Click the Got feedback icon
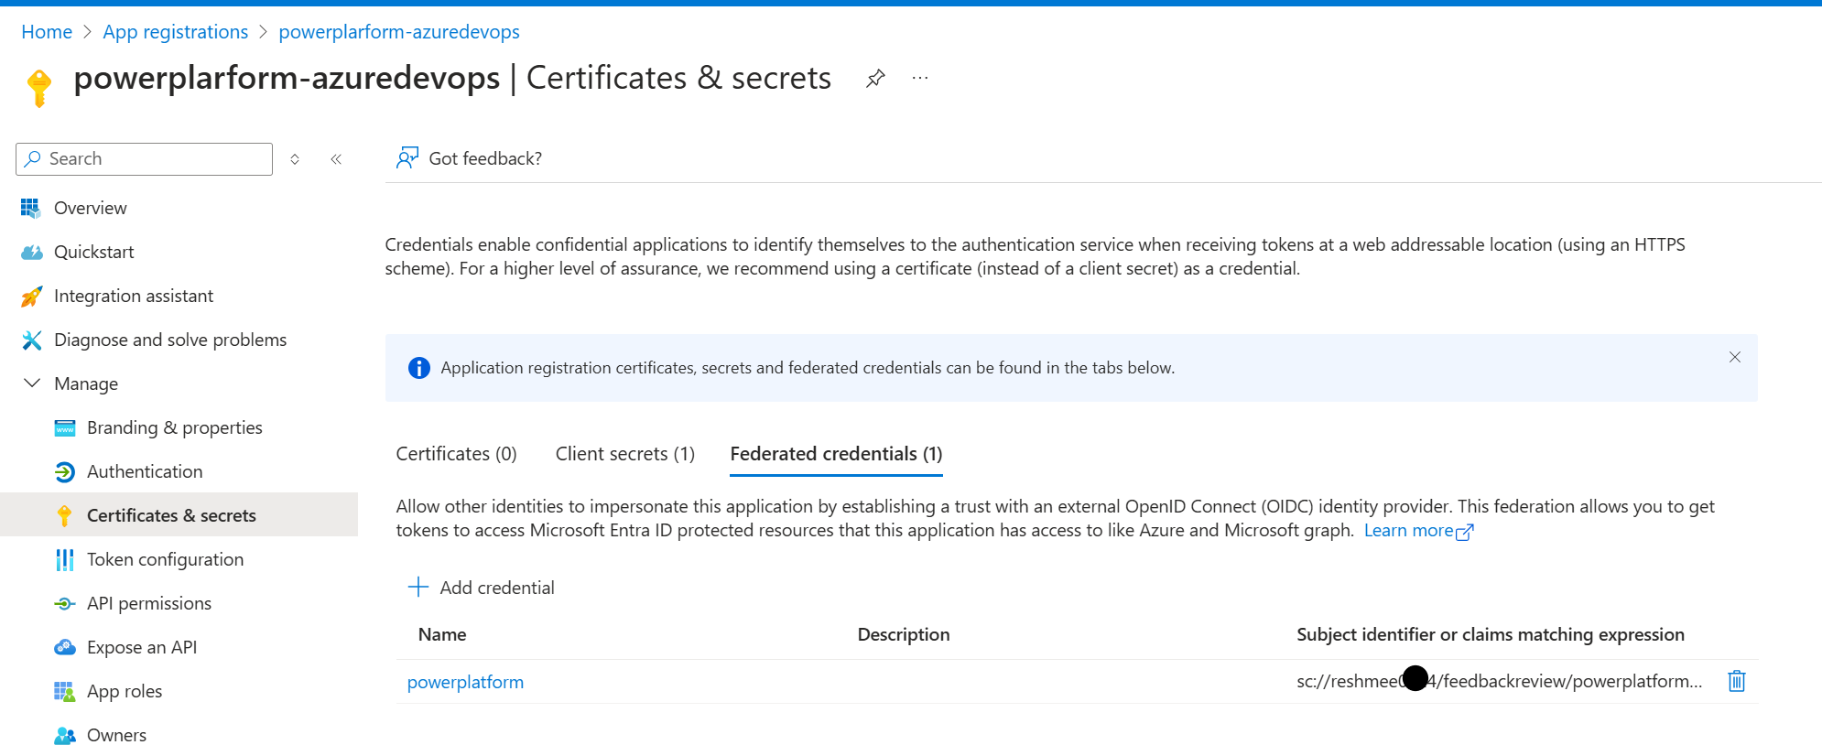The width and height of the screenshot is (1822, 745). tap(407, 158)
